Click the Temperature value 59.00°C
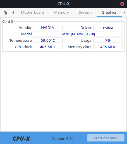The image size is (127, 144). 48,40
